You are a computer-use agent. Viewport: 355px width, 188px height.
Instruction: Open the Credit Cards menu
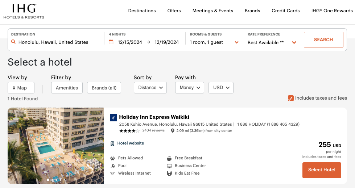(286, 11)
